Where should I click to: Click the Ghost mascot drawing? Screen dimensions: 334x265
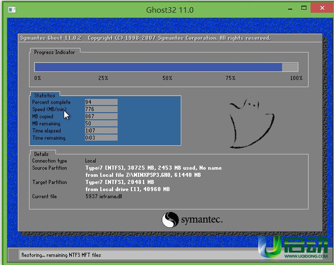point(252,123)
